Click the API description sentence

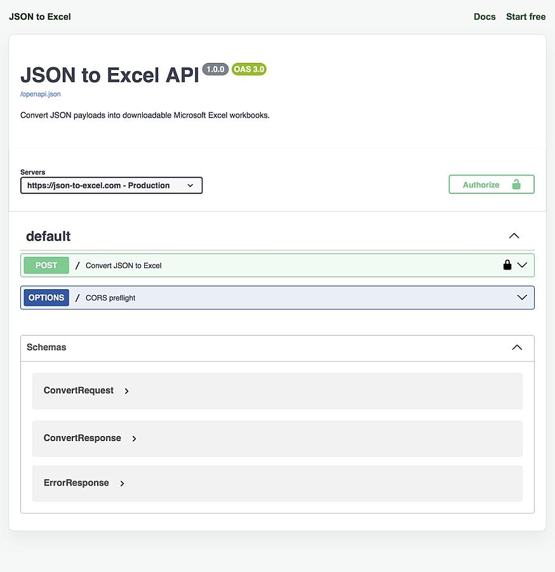pos(145,115)
